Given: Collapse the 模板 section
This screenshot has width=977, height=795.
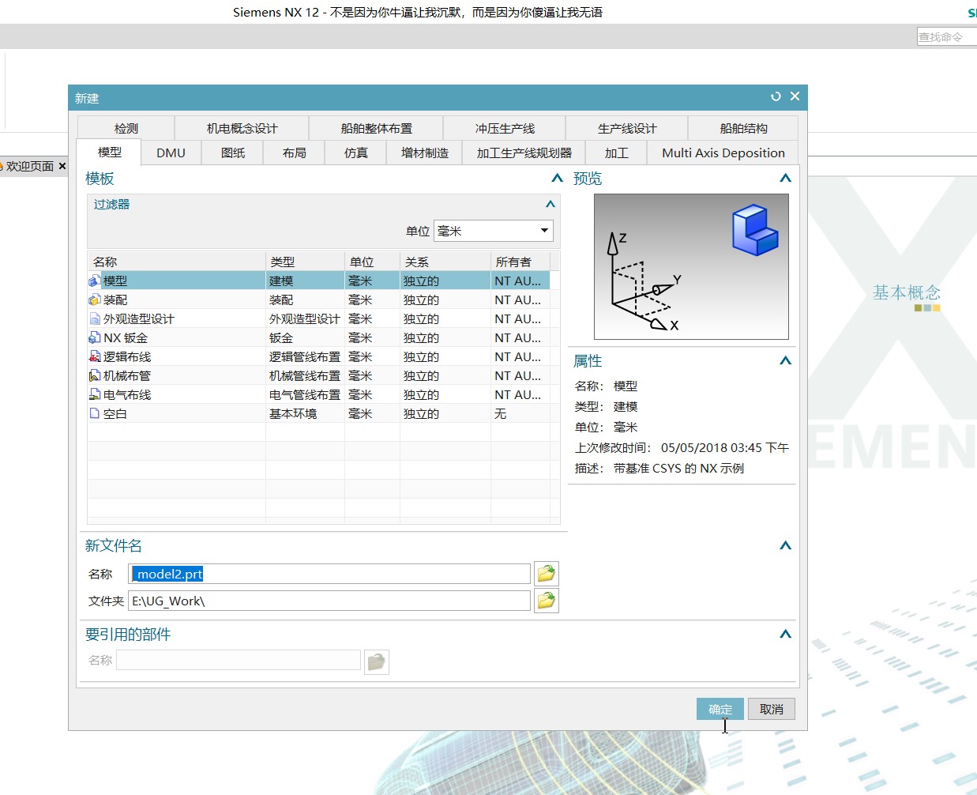Looking at the screenshot, I should (x=557, y=179).
